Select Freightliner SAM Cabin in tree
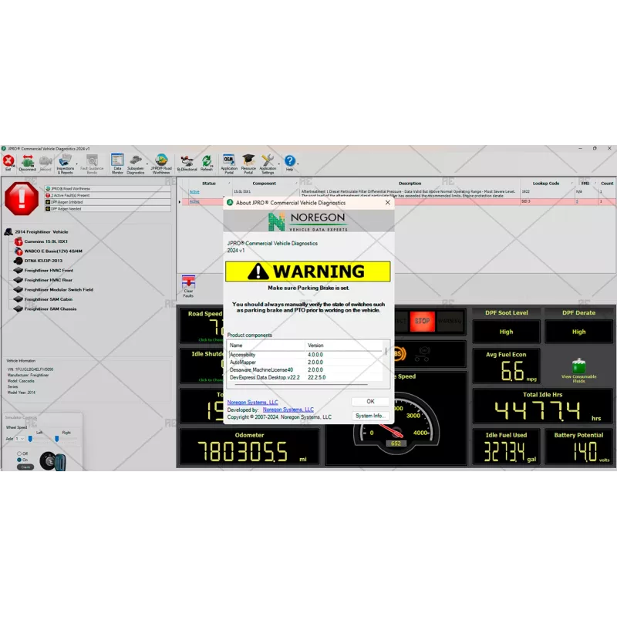Image resolution: width=617 pixels, height=617 pixels. tap(49, 299)
